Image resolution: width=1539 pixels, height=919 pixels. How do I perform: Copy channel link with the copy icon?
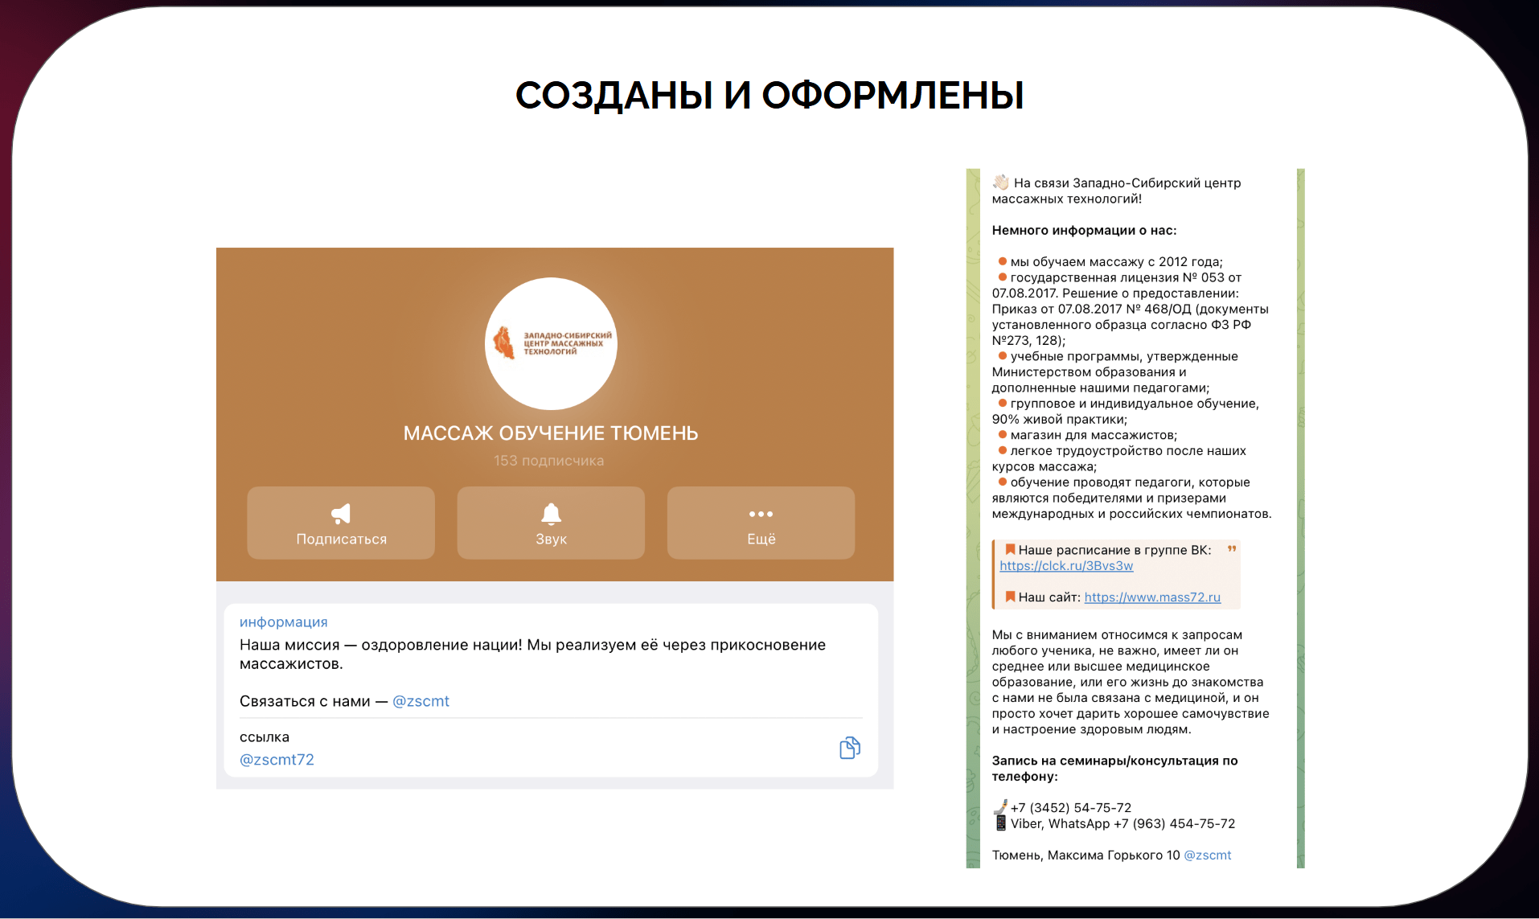(849, 748)
